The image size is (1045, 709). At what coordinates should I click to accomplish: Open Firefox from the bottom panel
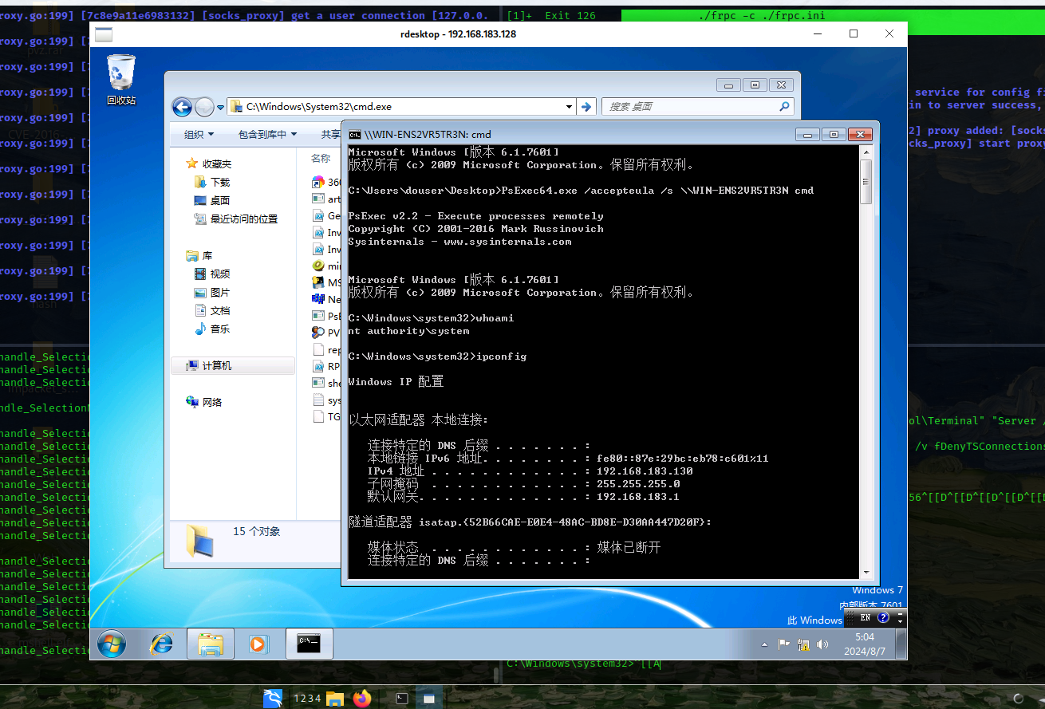(363, 699)
